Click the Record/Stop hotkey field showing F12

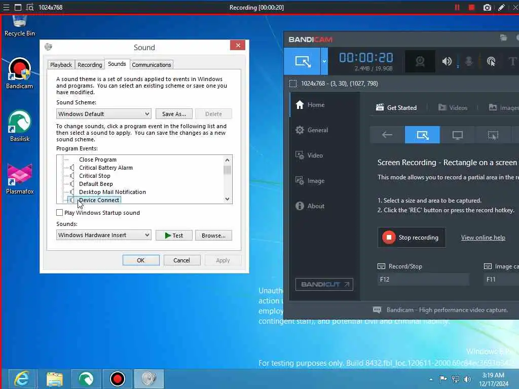click(423, 280)
